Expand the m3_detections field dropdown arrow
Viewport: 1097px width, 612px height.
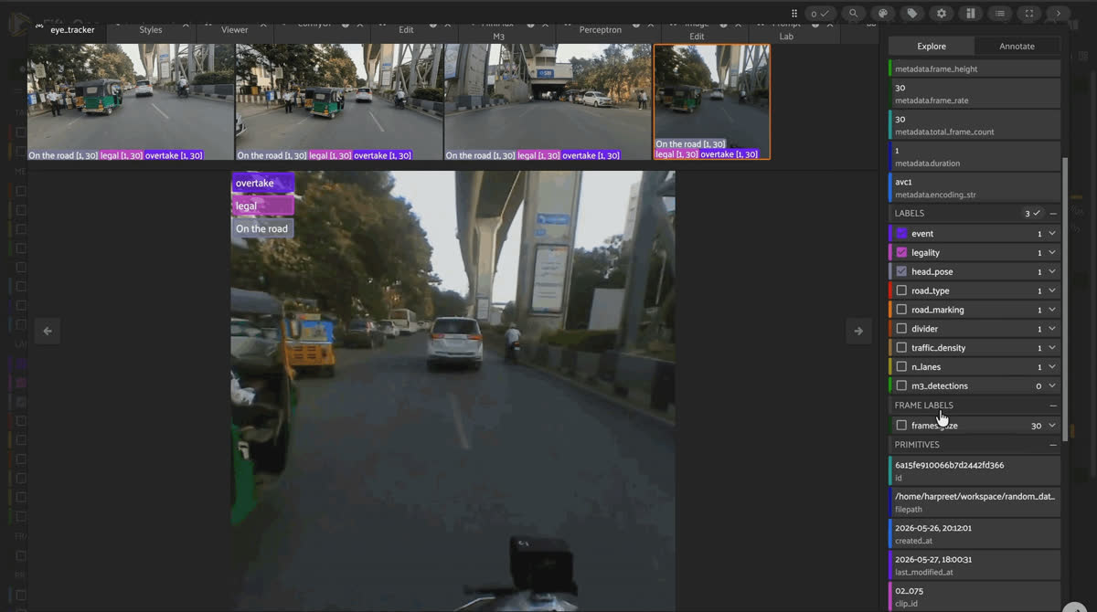tap(1052, 386)
